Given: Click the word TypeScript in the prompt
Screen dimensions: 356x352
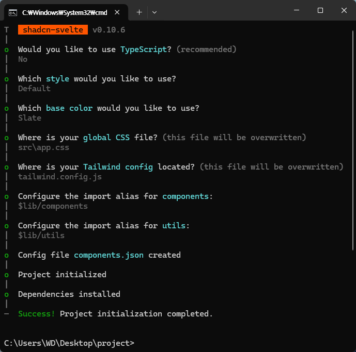Looking at the screenshot, I should pyautogui.click(x=144, y=49).
